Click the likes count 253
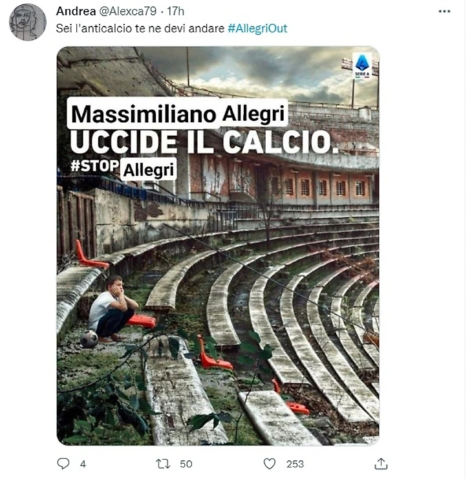 pyautogui.click(x=295, y=464)
